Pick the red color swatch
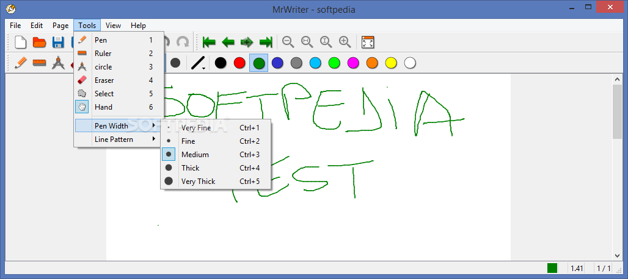The width and height of the screenshot is (628, 279). point(239,63)
